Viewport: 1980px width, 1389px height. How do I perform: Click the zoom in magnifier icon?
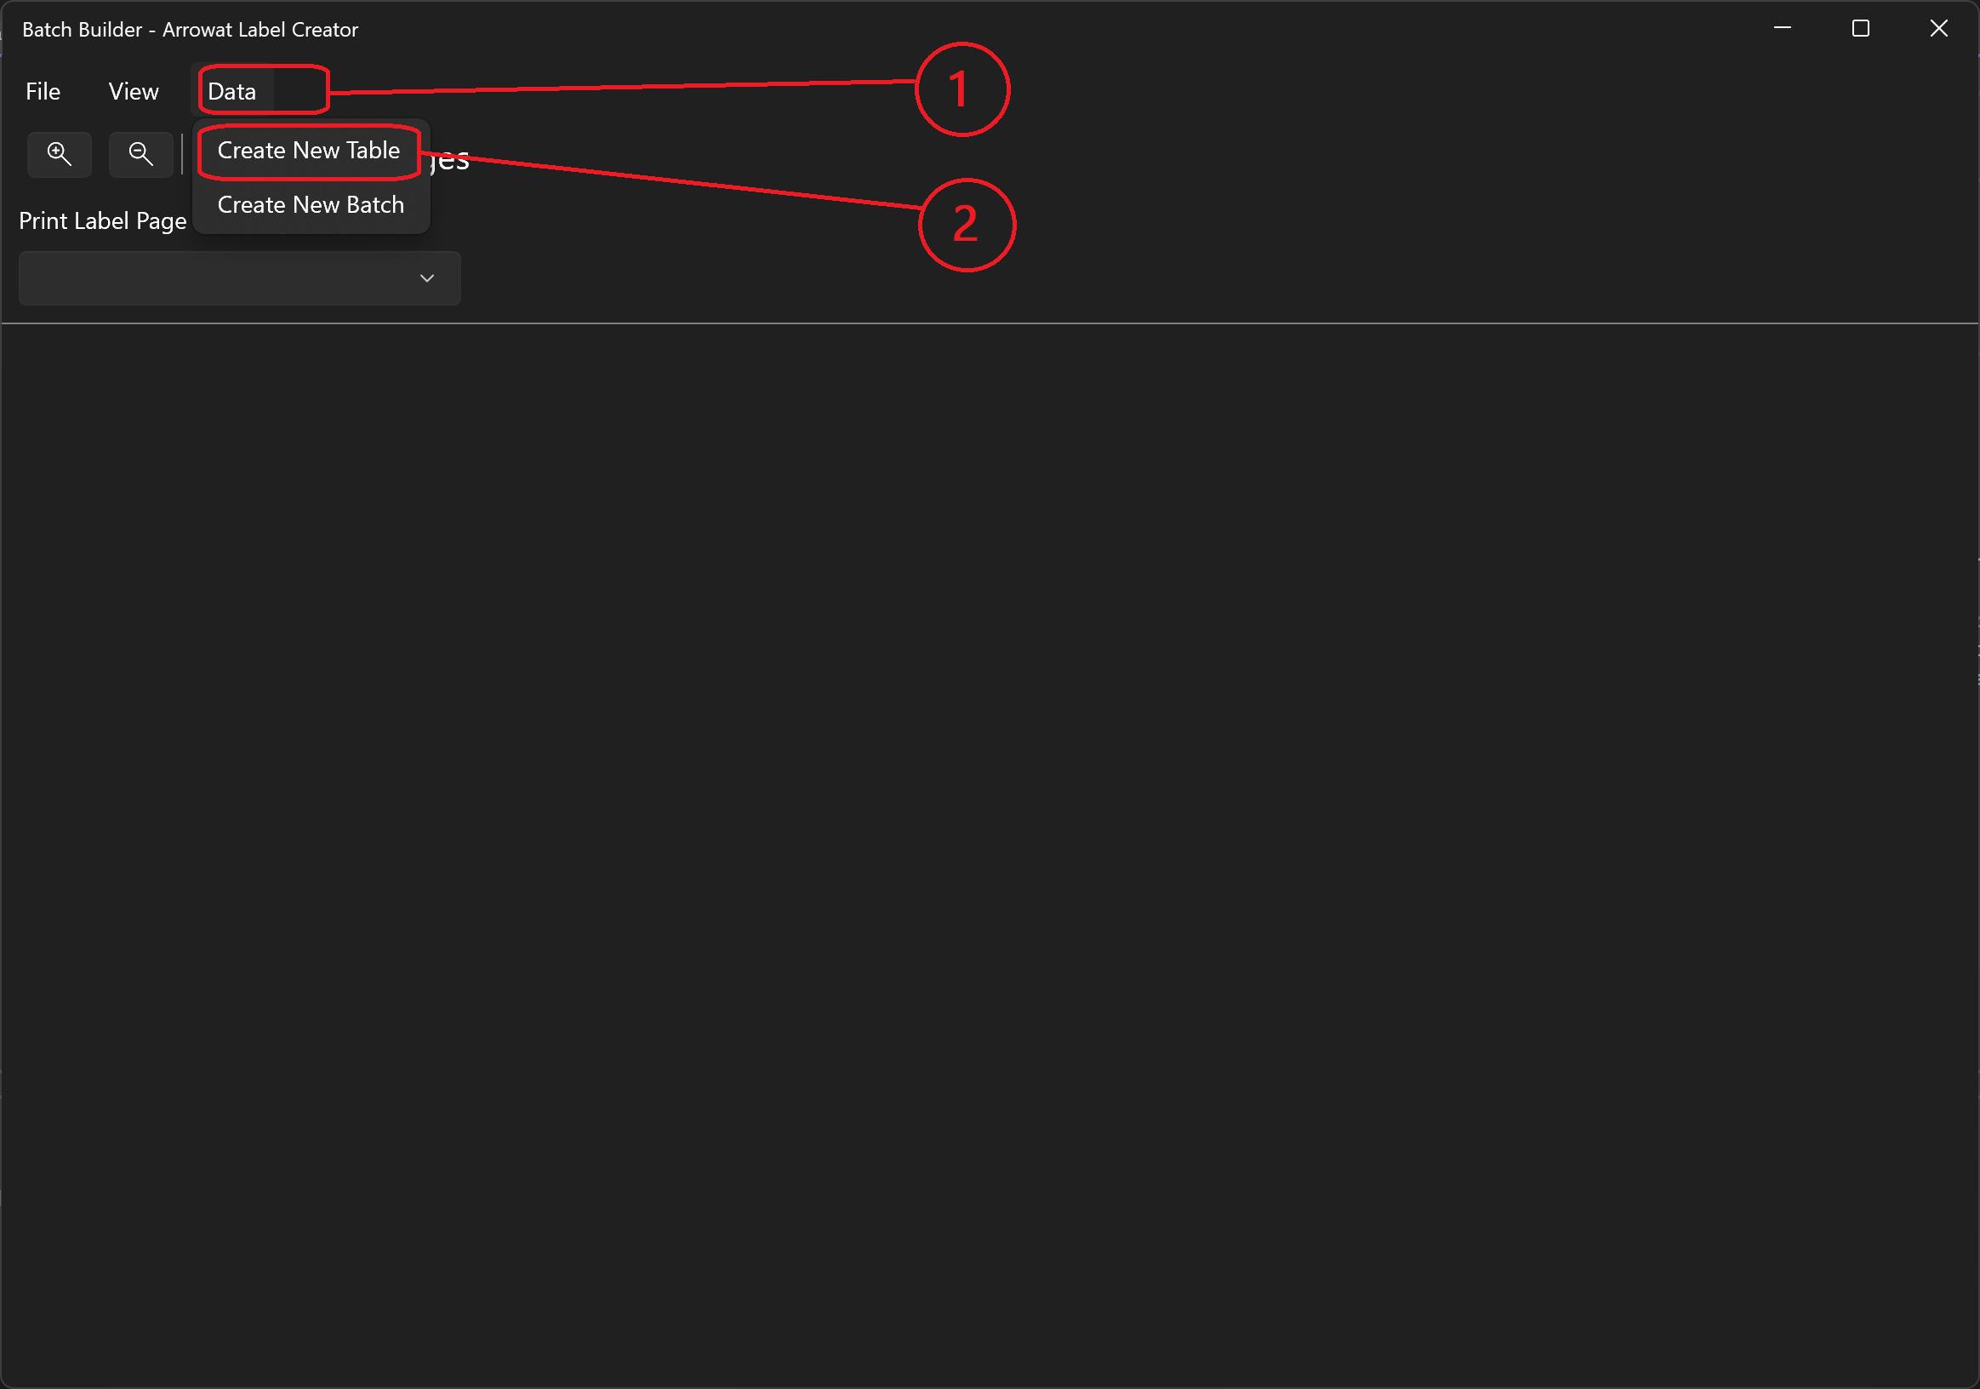[x=60, y=152]
